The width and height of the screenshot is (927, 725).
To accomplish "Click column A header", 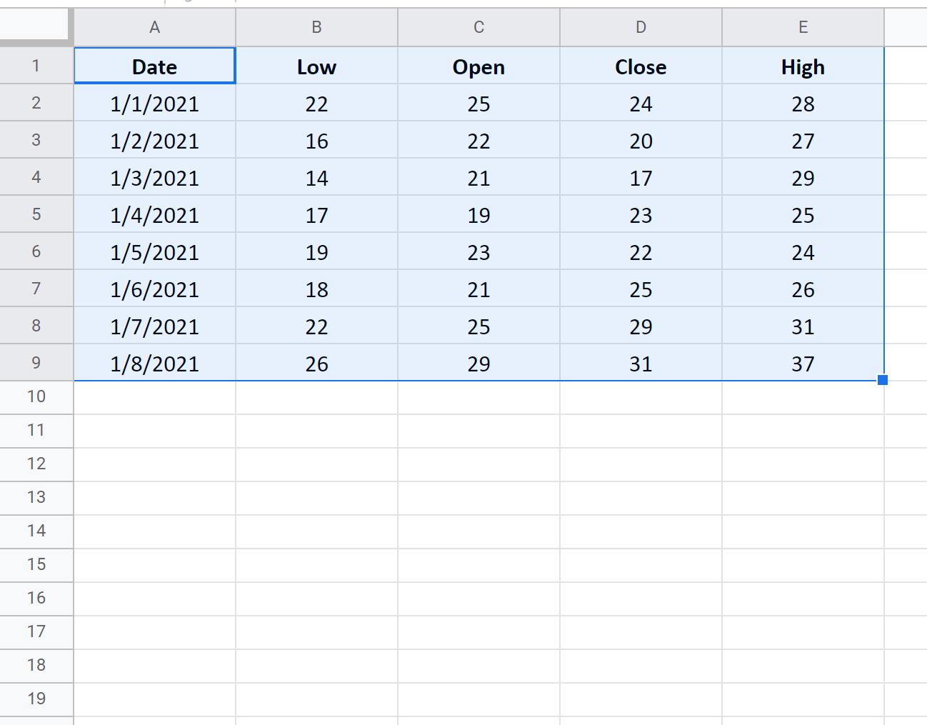I will tap(154, 27).
